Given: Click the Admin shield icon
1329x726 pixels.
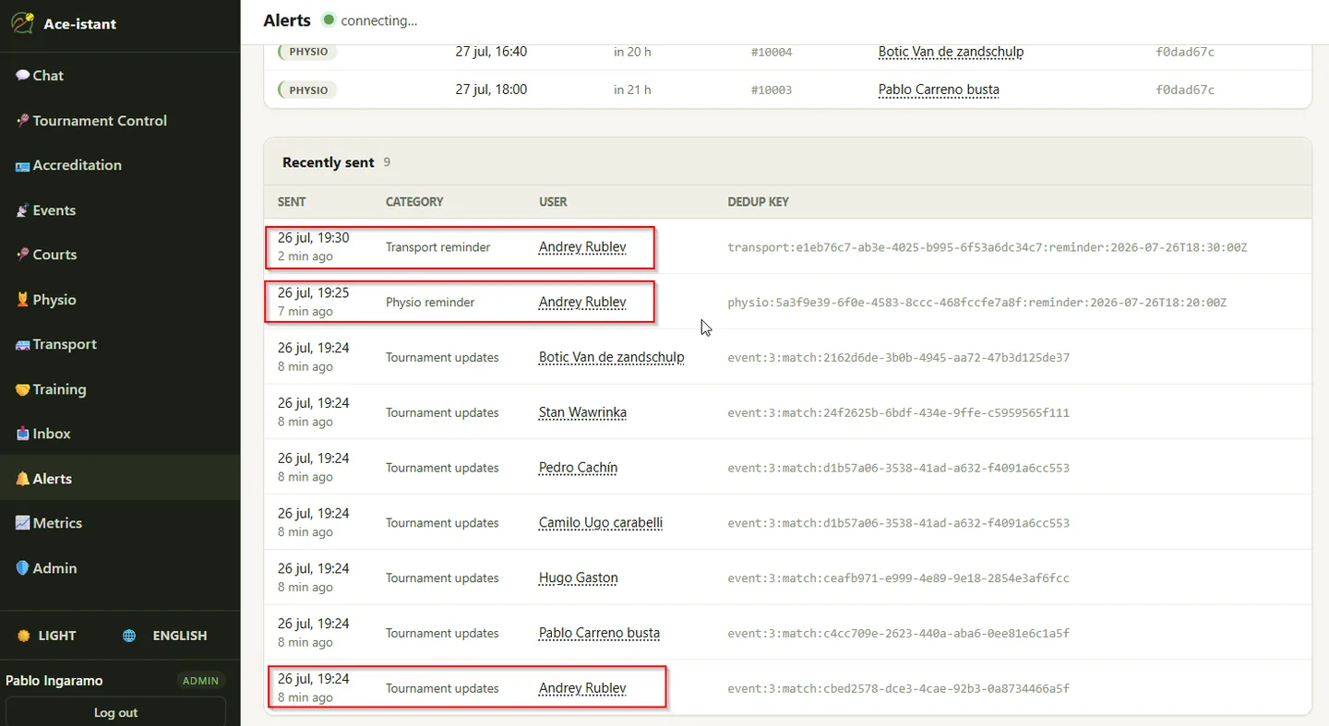Looking at the screenshot, I should (x=22, y=568).
